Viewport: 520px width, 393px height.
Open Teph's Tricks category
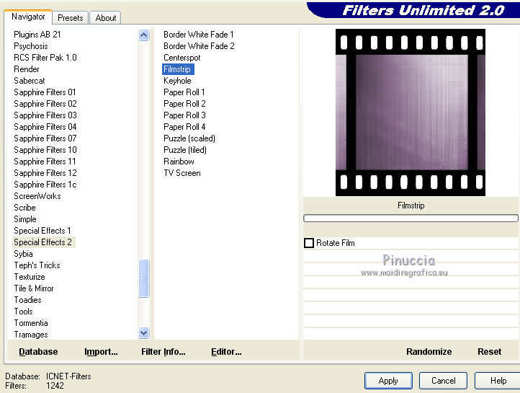tap(37, 265)
